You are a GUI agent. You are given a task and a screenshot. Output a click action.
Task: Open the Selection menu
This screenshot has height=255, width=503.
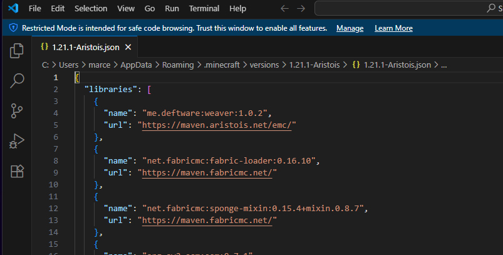click(91, 9)
